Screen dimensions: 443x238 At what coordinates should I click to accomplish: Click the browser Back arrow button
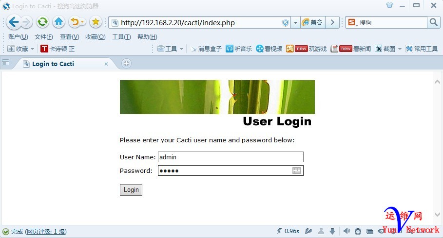tap(13, 22)
